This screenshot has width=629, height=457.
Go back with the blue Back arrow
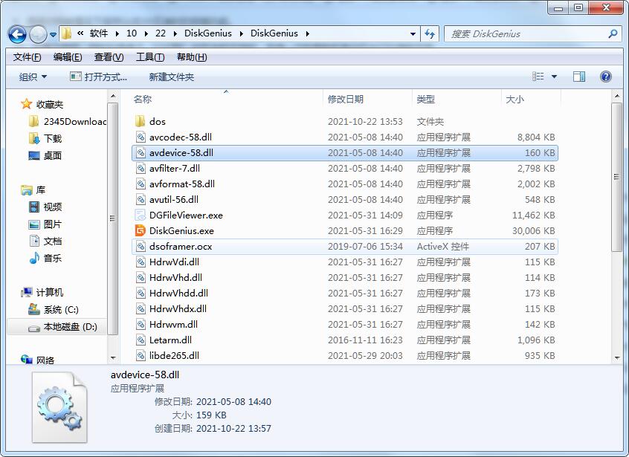(x=17, y=34)
